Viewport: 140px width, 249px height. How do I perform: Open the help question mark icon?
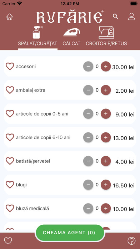131,241
